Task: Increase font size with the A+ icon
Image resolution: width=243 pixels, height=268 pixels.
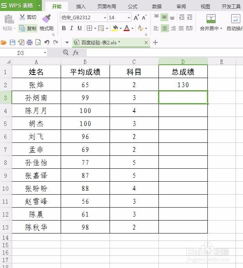Action: [x=136, y=17]
